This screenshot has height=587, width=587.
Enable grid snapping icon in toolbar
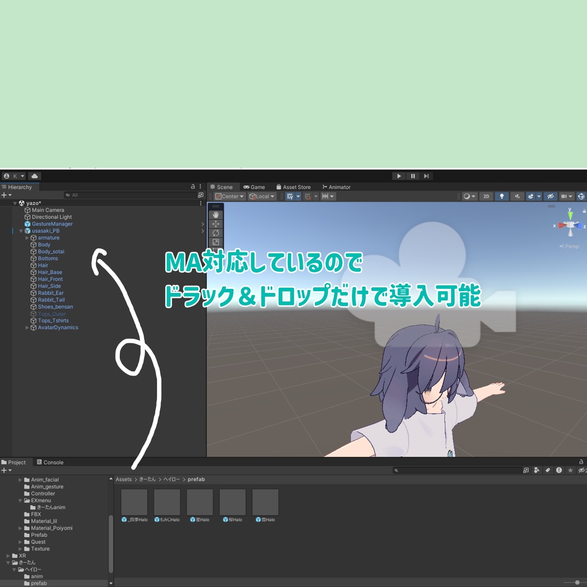click(x=309, y=197)
